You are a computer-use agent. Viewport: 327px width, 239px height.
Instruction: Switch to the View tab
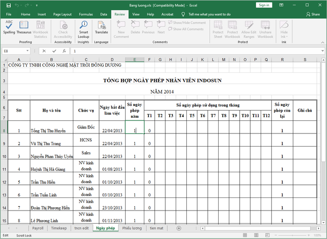[136, 14]
